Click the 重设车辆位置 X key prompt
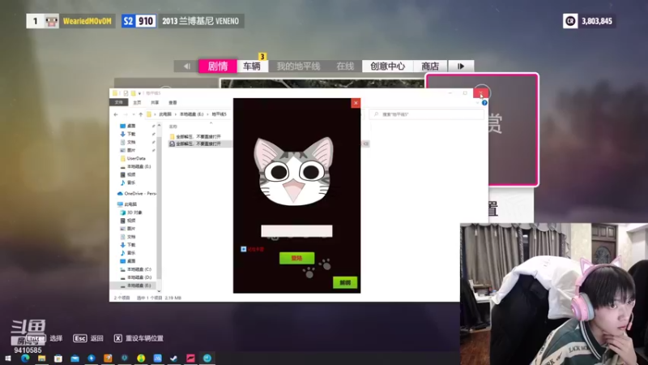The image size is (648, 365). pos(139,338)
